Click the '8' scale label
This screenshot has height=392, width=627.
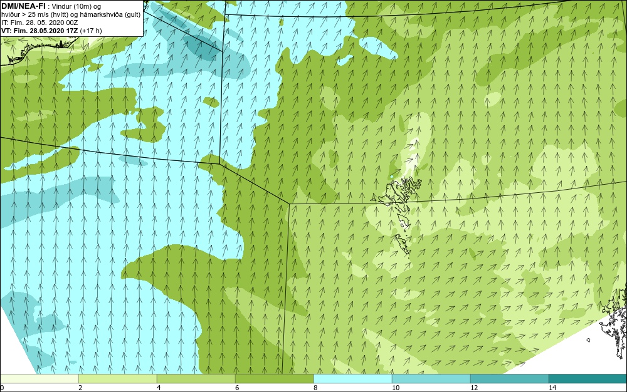[x=315, y=388]
